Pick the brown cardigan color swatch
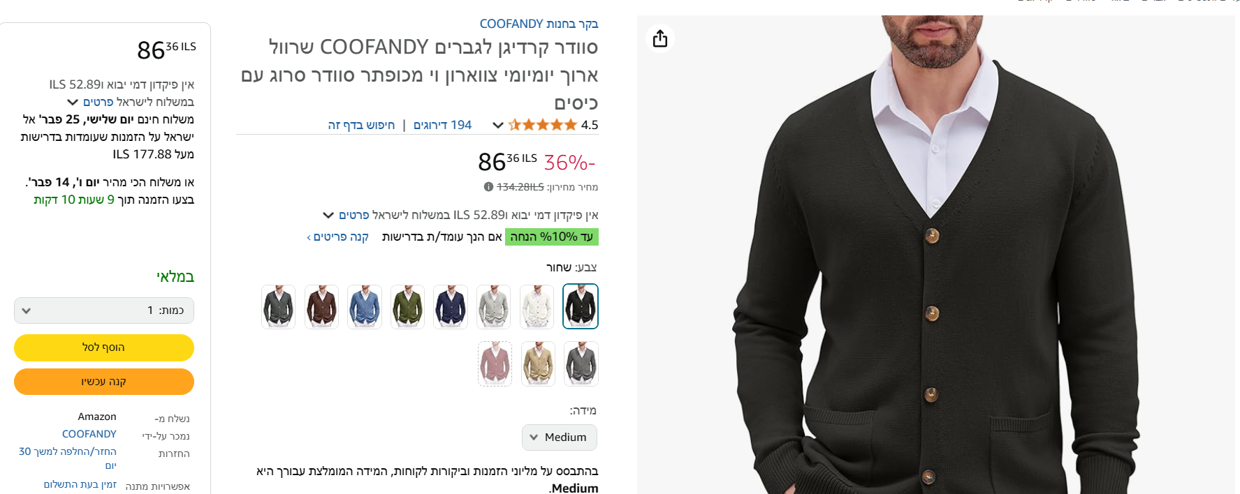This screenshot has height=494, width=1240. tap(321, 306)
